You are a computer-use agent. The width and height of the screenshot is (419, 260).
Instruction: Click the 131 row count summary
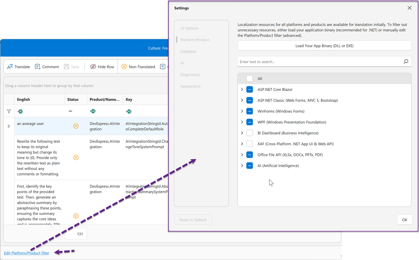76,234
